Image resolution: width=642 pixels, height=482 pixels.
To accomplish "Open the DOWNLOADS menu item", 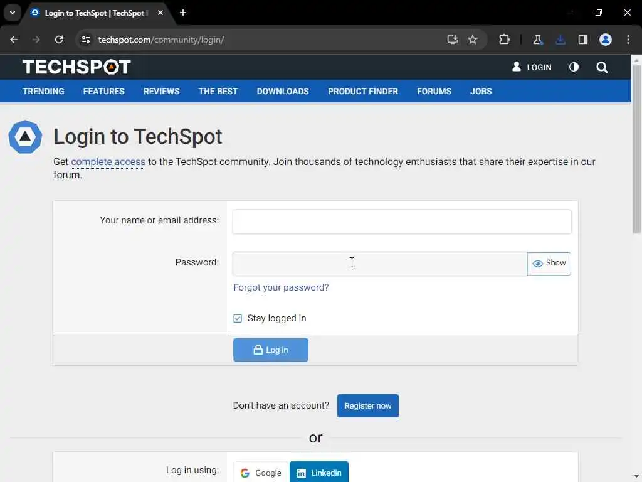I will coord(283,92).
